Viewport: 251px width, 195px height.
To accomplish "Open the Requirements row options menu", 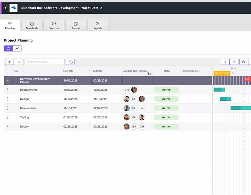I will (x=8, y=90).
